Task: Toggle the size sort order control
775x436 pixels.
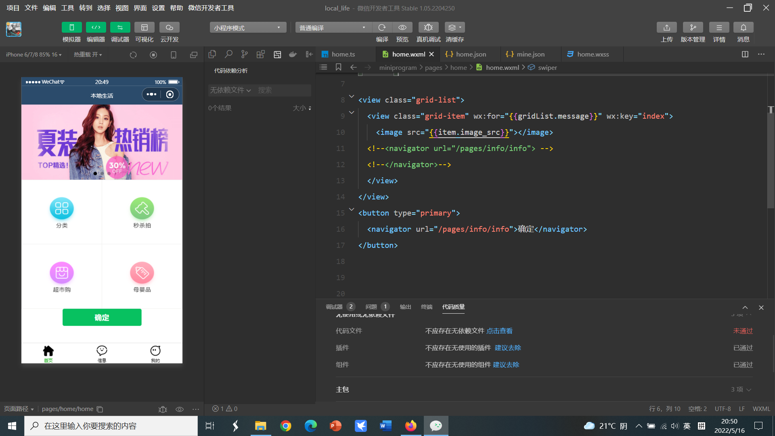Action: [x=302, y=108]
